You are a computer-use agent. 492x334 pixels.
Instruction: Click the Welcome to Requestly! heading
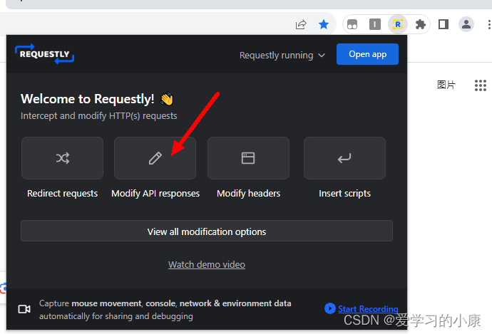click(88, 99)
